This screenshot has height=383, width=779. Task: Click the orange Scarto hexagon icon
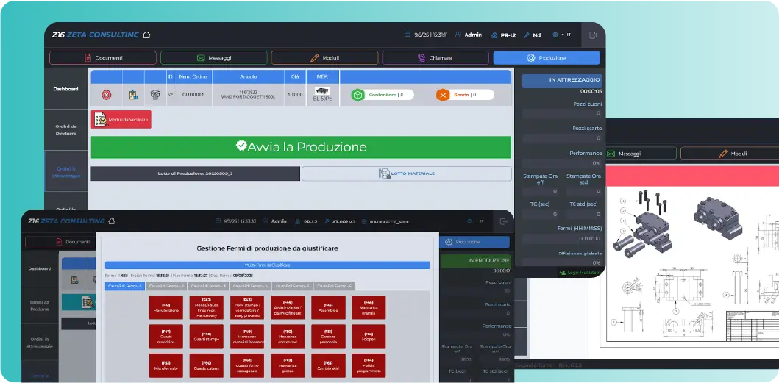pos(442,94)
